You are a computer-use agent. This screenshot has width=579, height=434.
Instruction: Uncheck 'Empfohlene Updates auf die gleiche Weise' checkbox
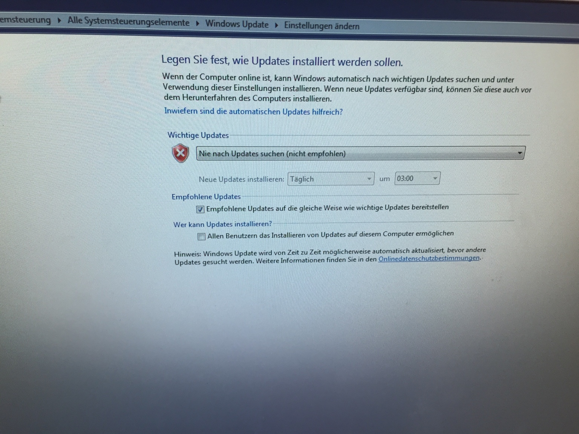point(200,209)
